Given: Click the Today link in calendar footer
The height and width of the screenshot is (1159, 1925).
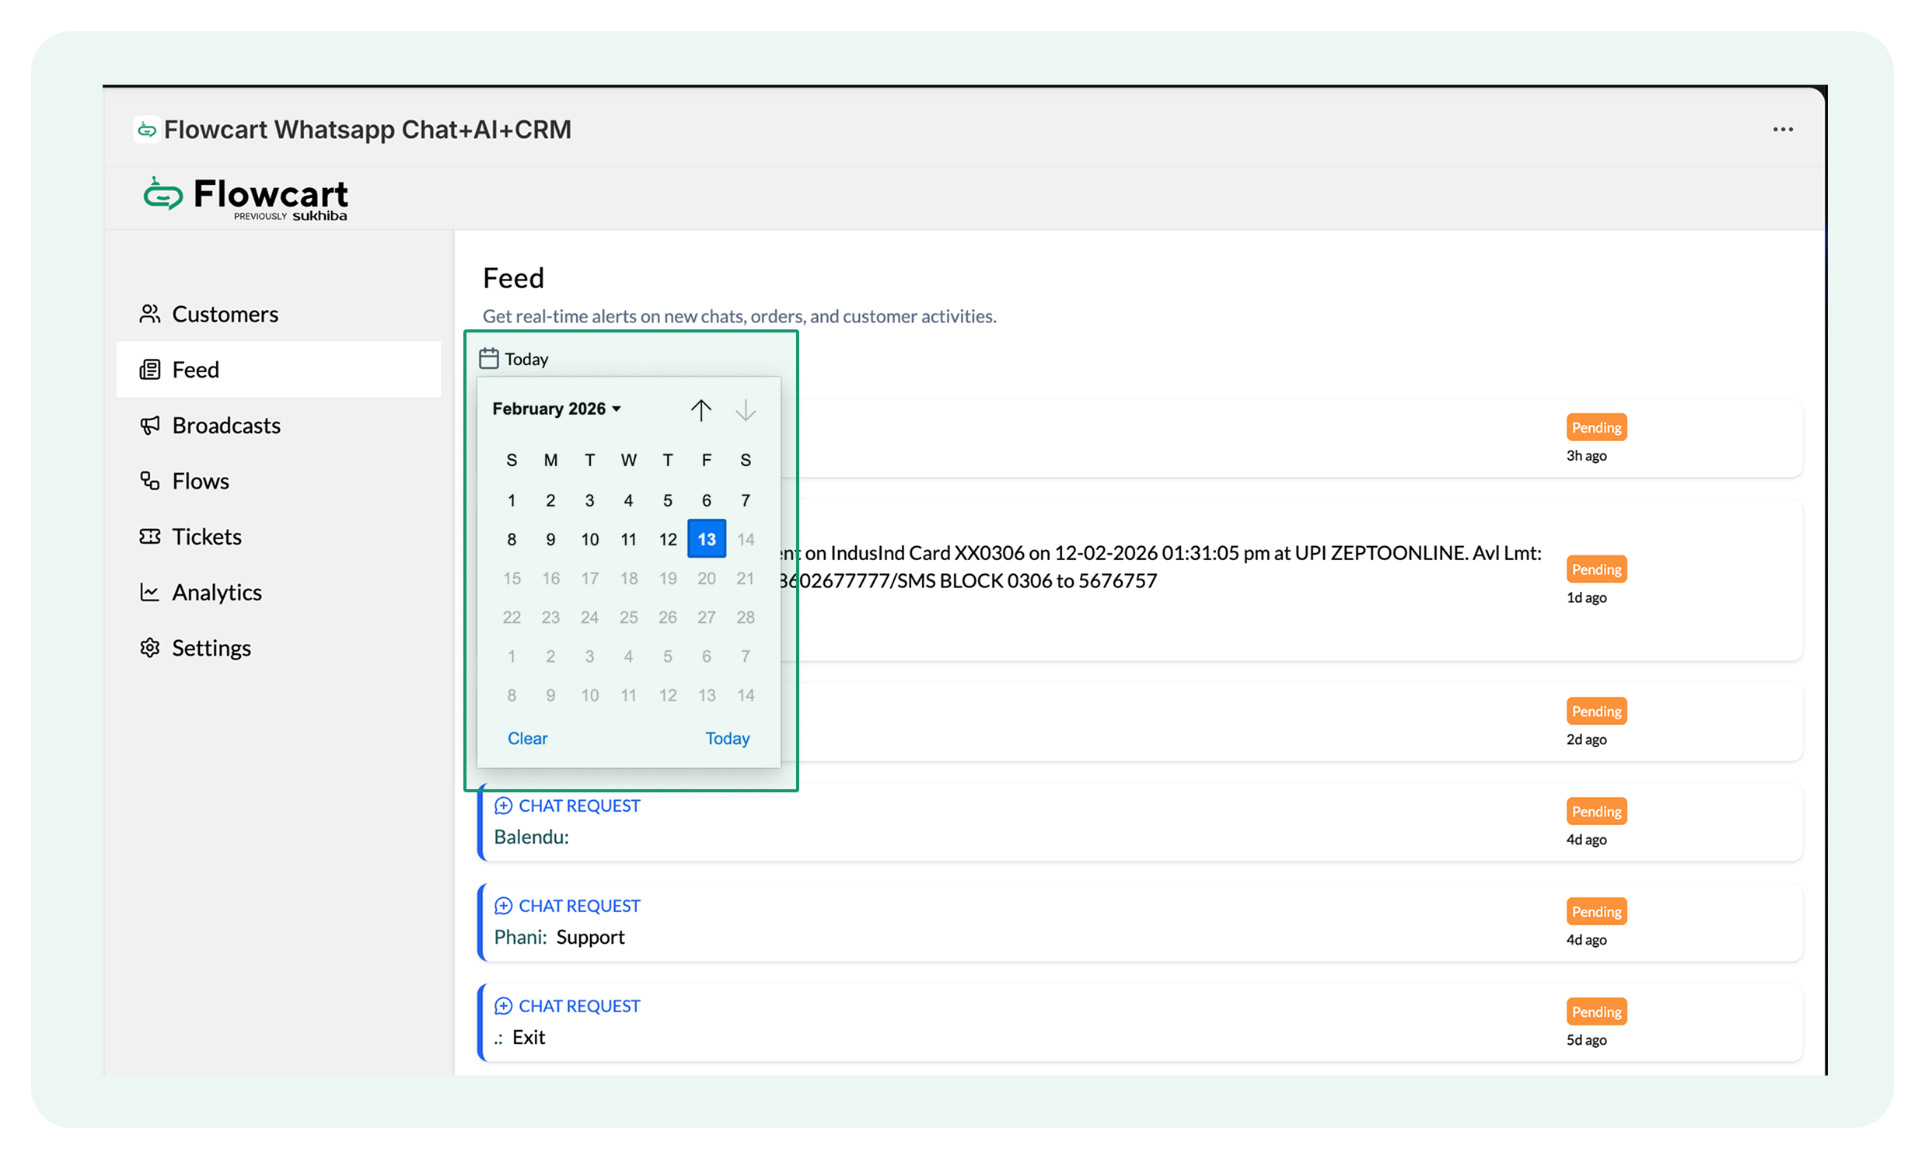Looking at the screenshot, I should (x=727, y=738).
